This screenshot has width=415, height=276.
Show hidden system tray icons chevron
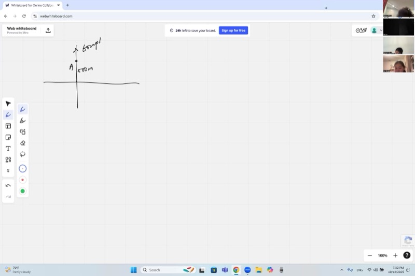[341, 270]
